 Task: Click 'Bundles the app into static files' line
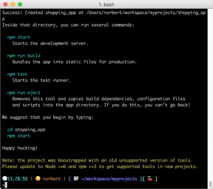(x=75, y=62)
